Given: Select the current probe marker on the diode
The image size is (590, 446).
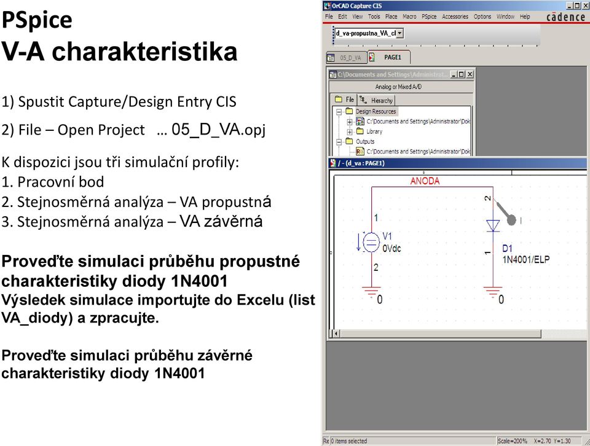Looking at the screenshot, I should pos(506,214).
